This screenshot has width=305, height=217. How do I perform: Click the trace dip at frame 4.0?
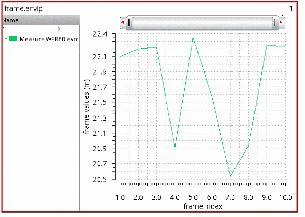175,147
